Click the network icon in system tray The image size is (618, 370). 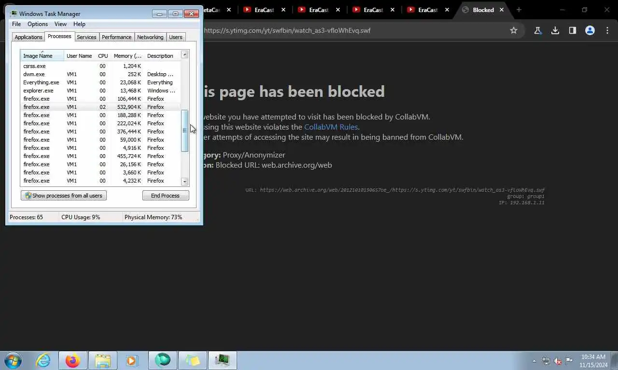click(546, 361)
